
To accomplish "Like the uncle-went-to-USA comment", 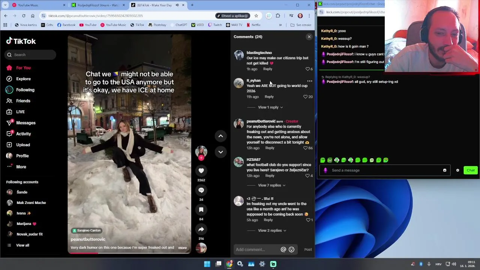I will 308,220.
